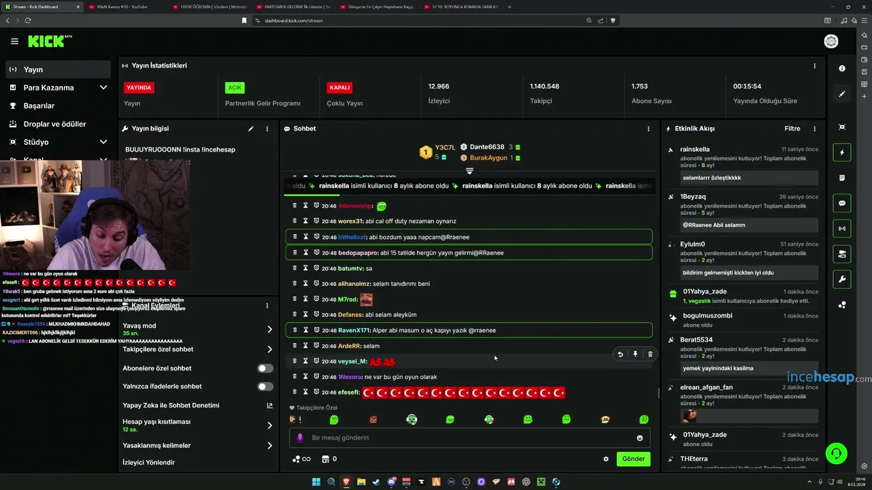Viewport: 872px width, 490px height.
Task: Open the emoji picker in message box
Action: click(x=640, y=438)
